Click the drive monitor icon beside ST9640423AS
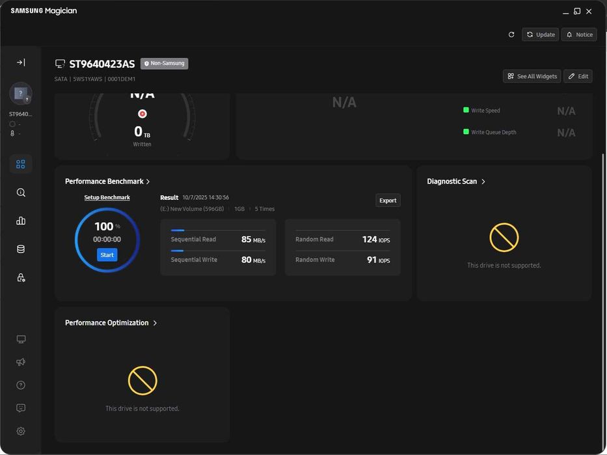607x455 pixels. tap(60, 64)
